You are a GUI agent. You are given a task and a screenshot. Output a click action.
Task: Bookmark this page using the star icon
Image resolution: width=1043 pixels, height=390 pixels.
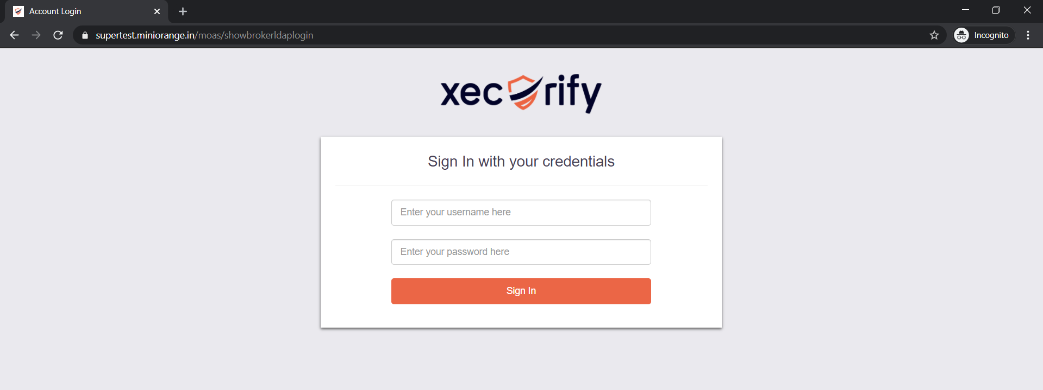click(934, 35)
